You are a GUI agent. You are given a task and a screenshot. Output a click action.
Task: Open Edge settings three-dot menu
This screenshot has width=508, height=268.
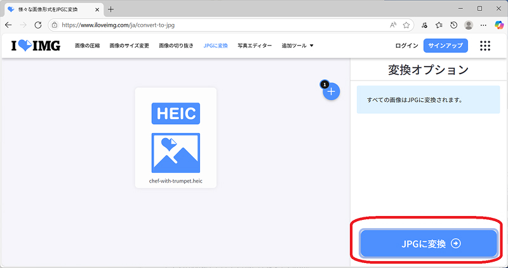point(483,25)
